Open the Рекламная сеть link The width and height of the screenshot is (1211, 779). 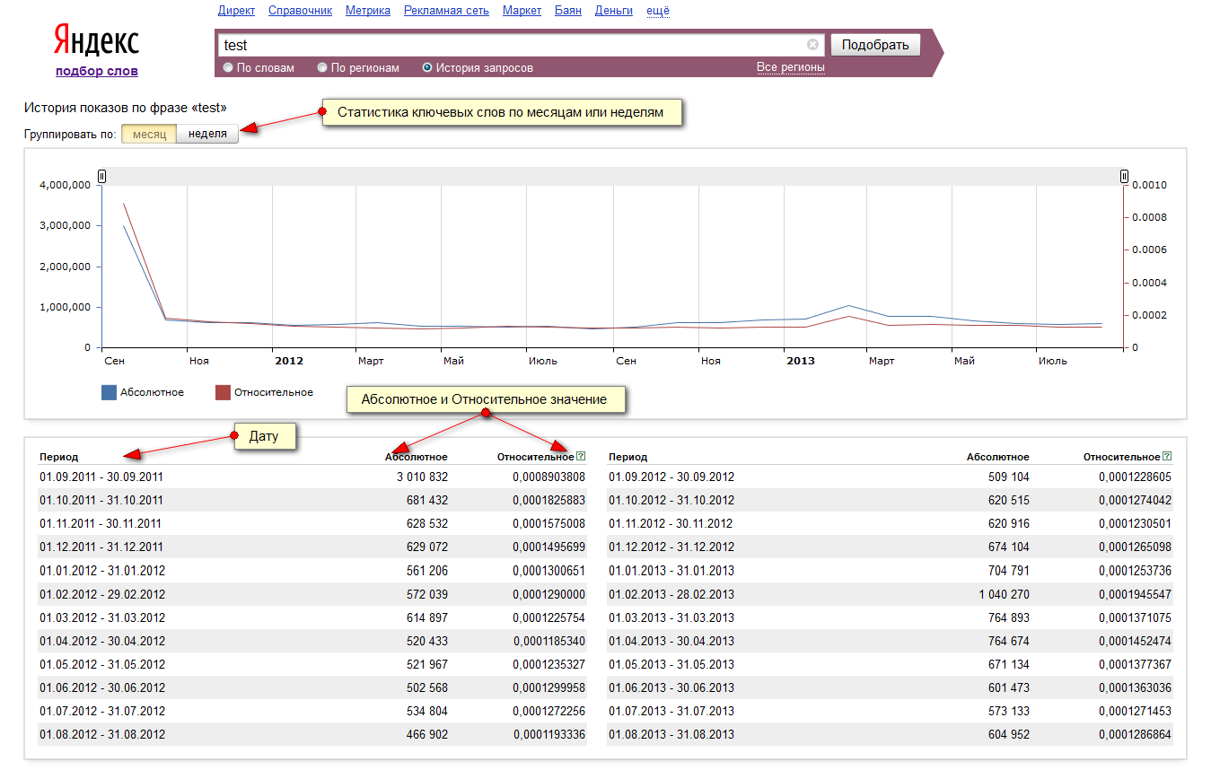[x=446, y=11]
